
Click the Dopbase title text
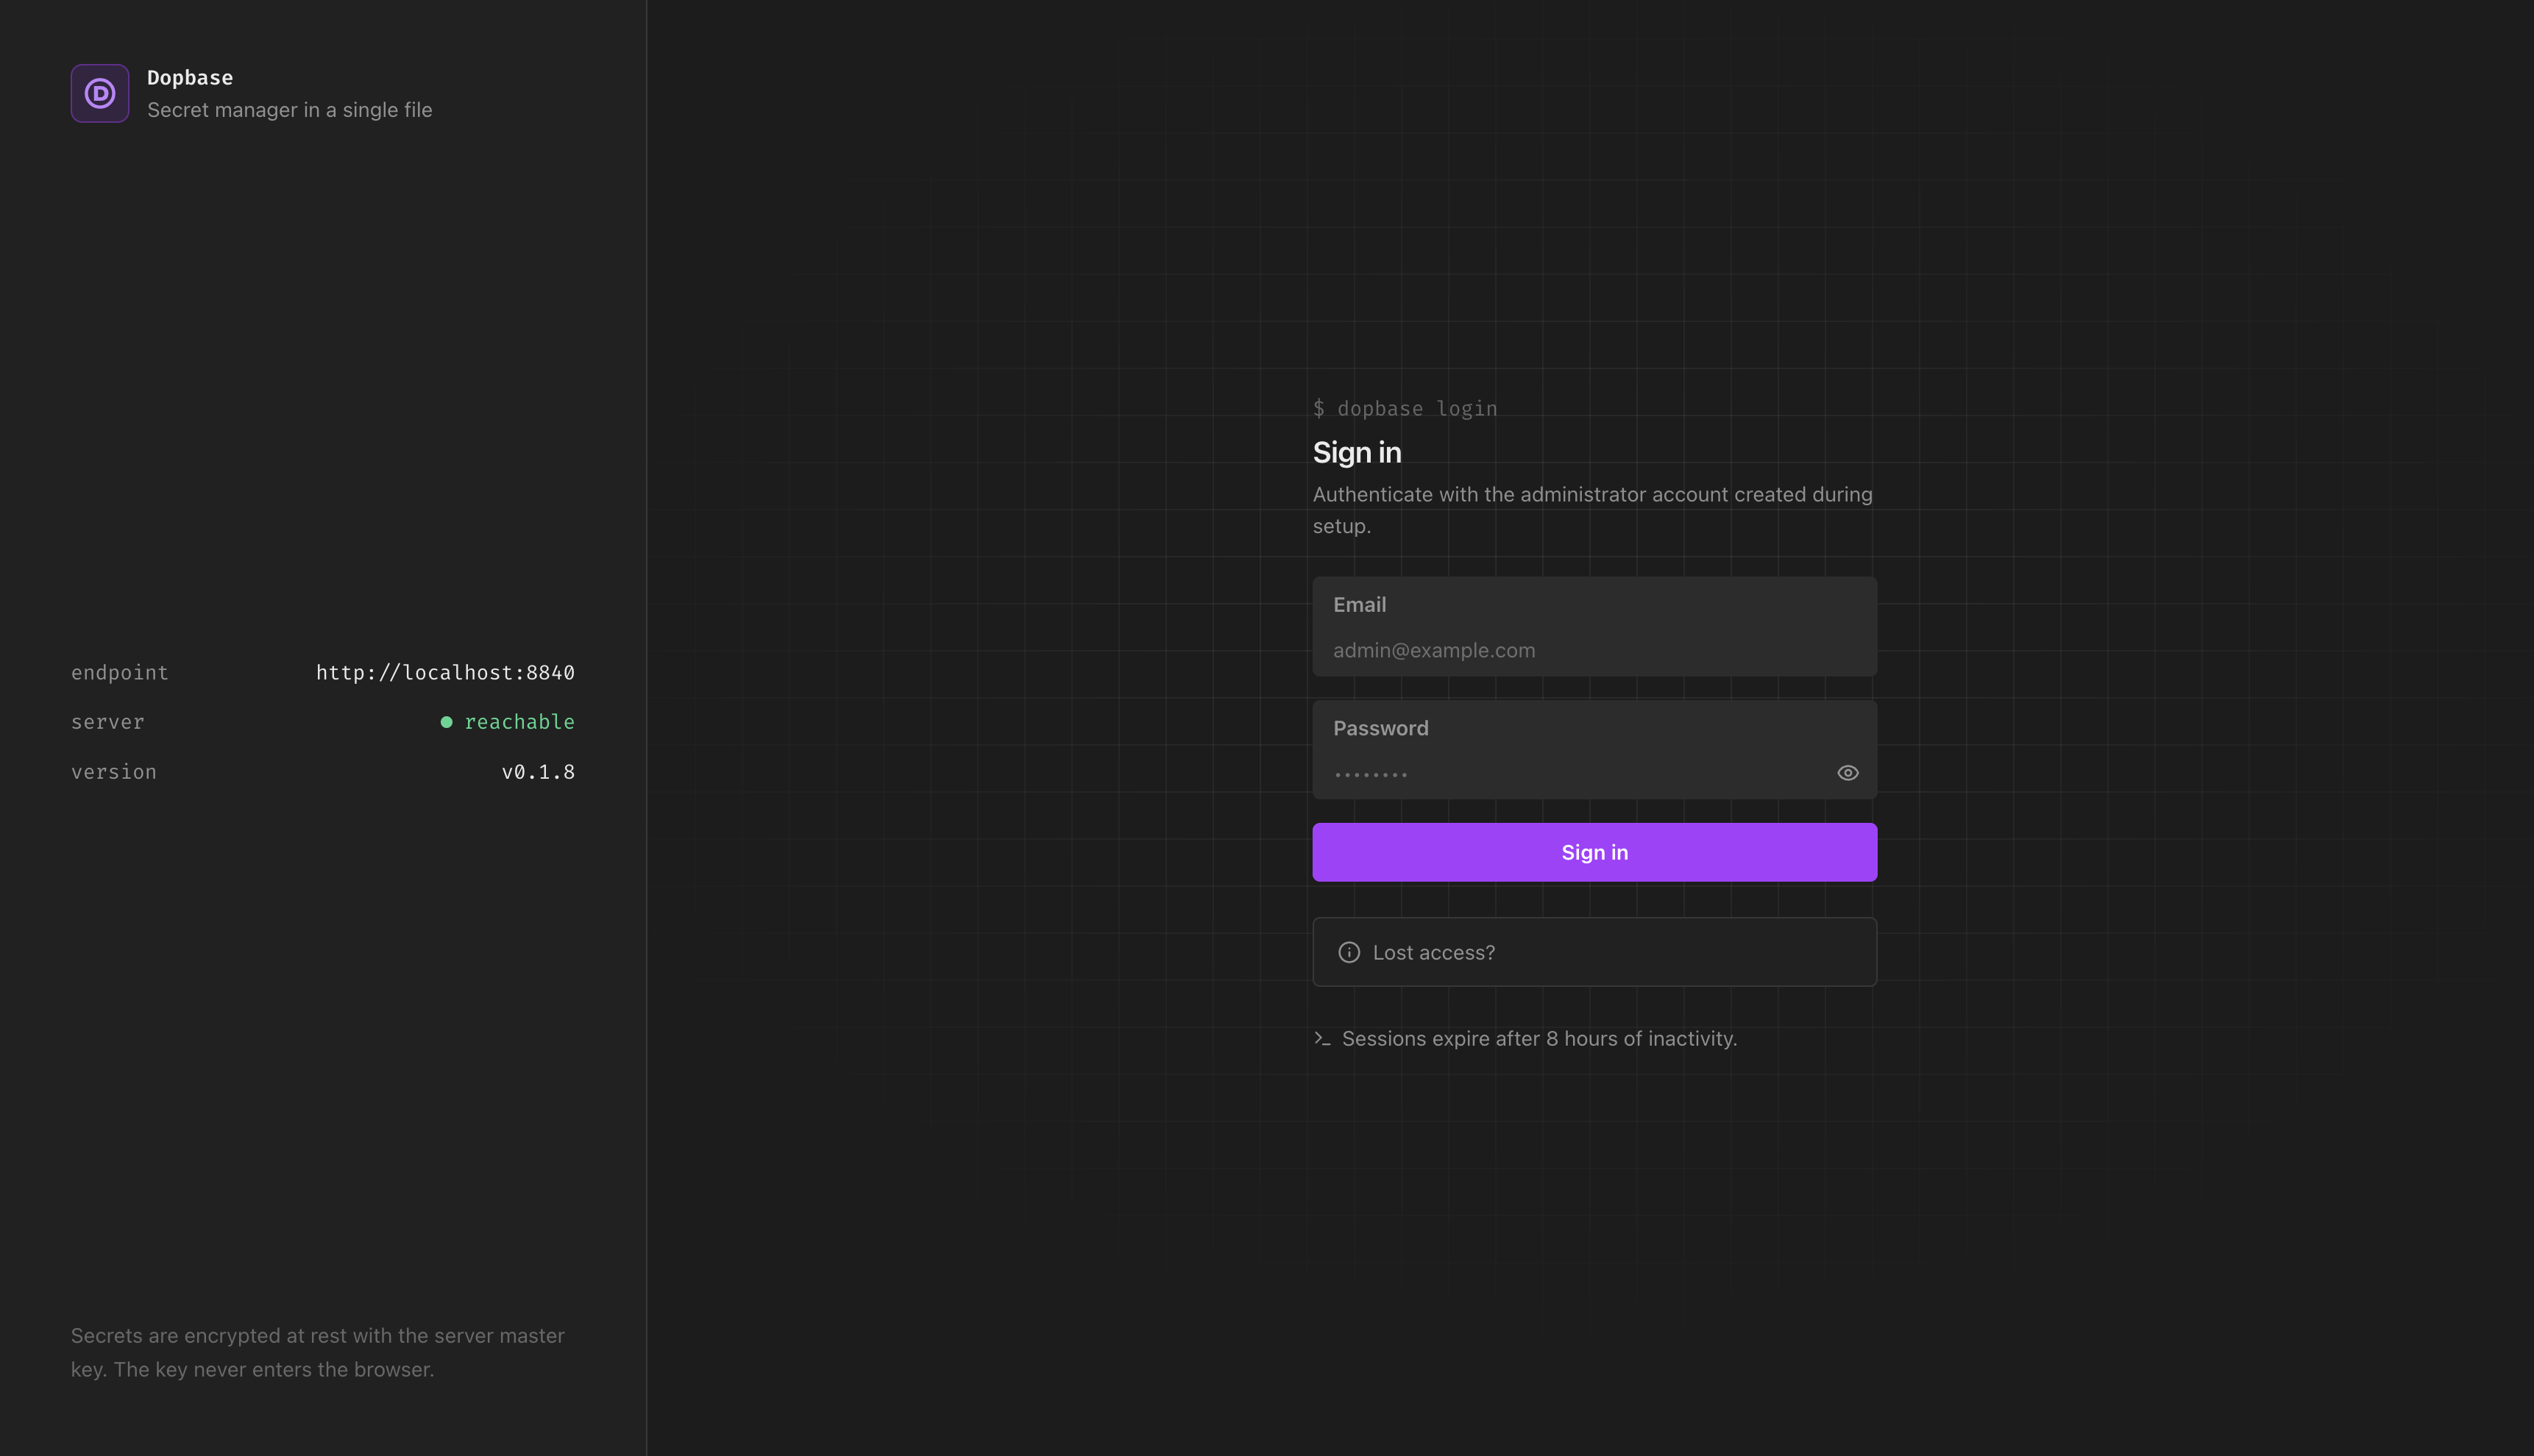[x=190, y=78]
